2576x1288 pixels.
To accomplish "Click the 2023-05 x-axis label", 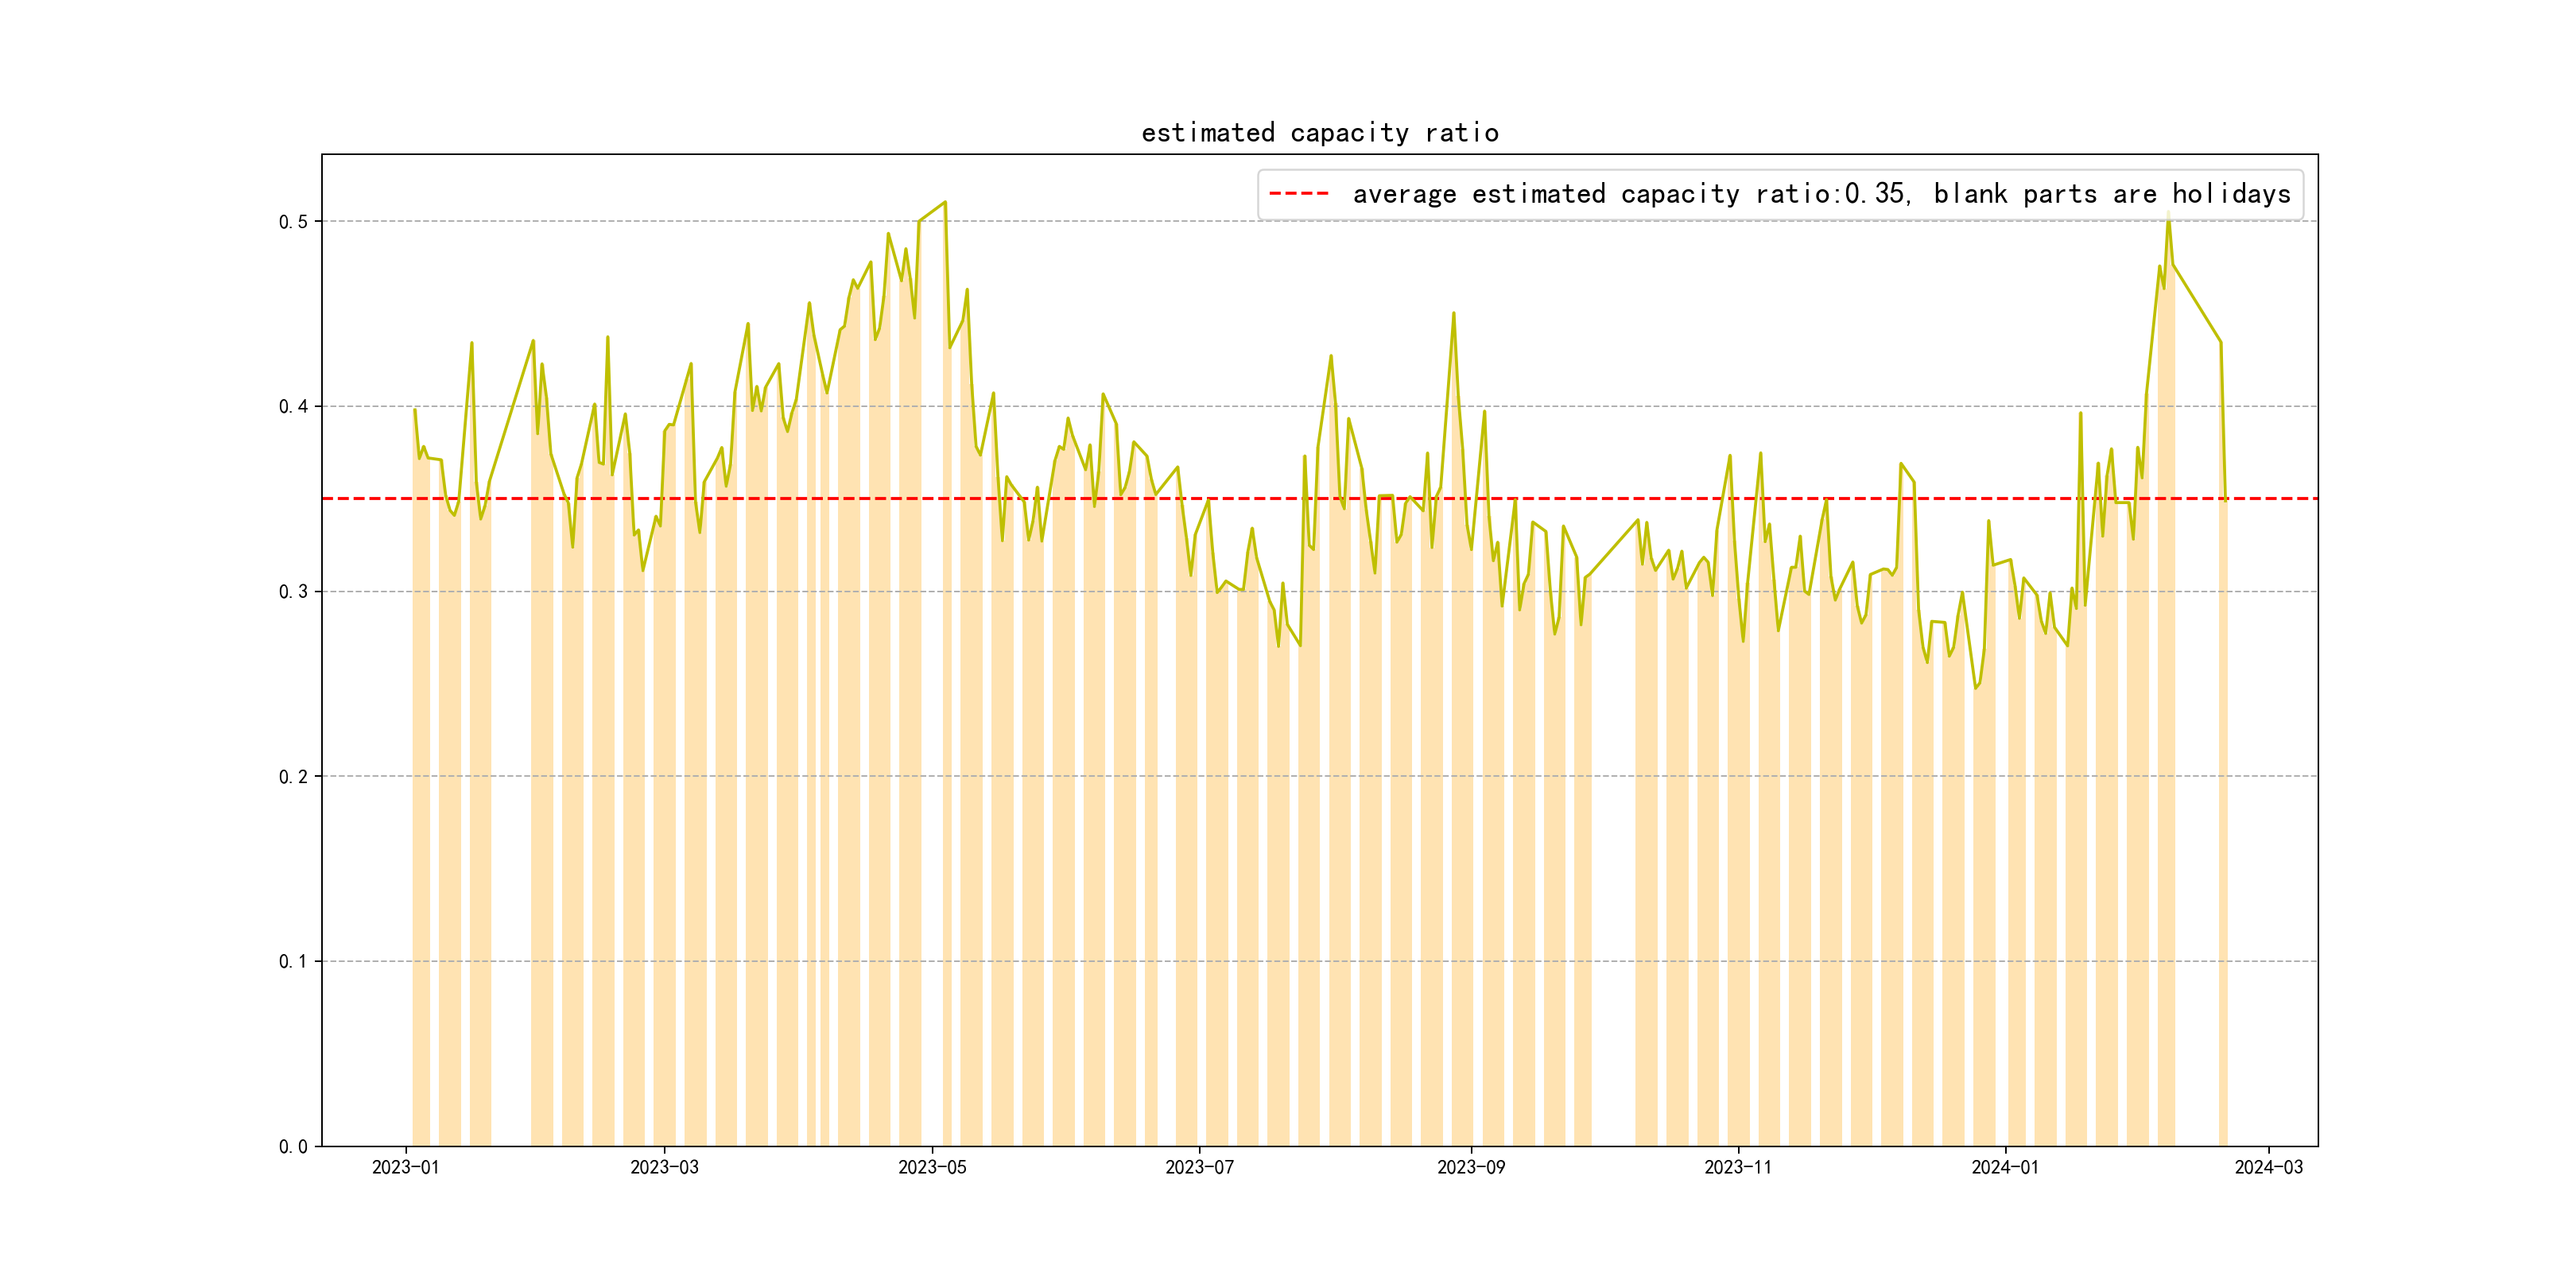I will point(932,1168).
